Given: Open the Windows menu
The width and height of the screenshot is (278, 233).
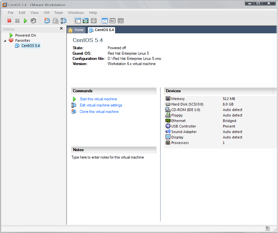Looking at the screenshot, I should pos(76,13).
